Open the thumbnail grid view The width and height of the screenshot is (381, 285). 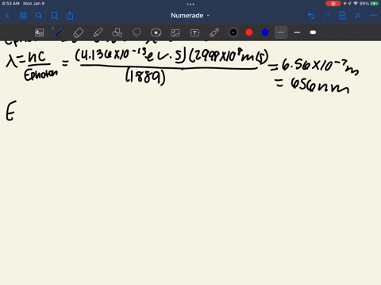point(23,16)
